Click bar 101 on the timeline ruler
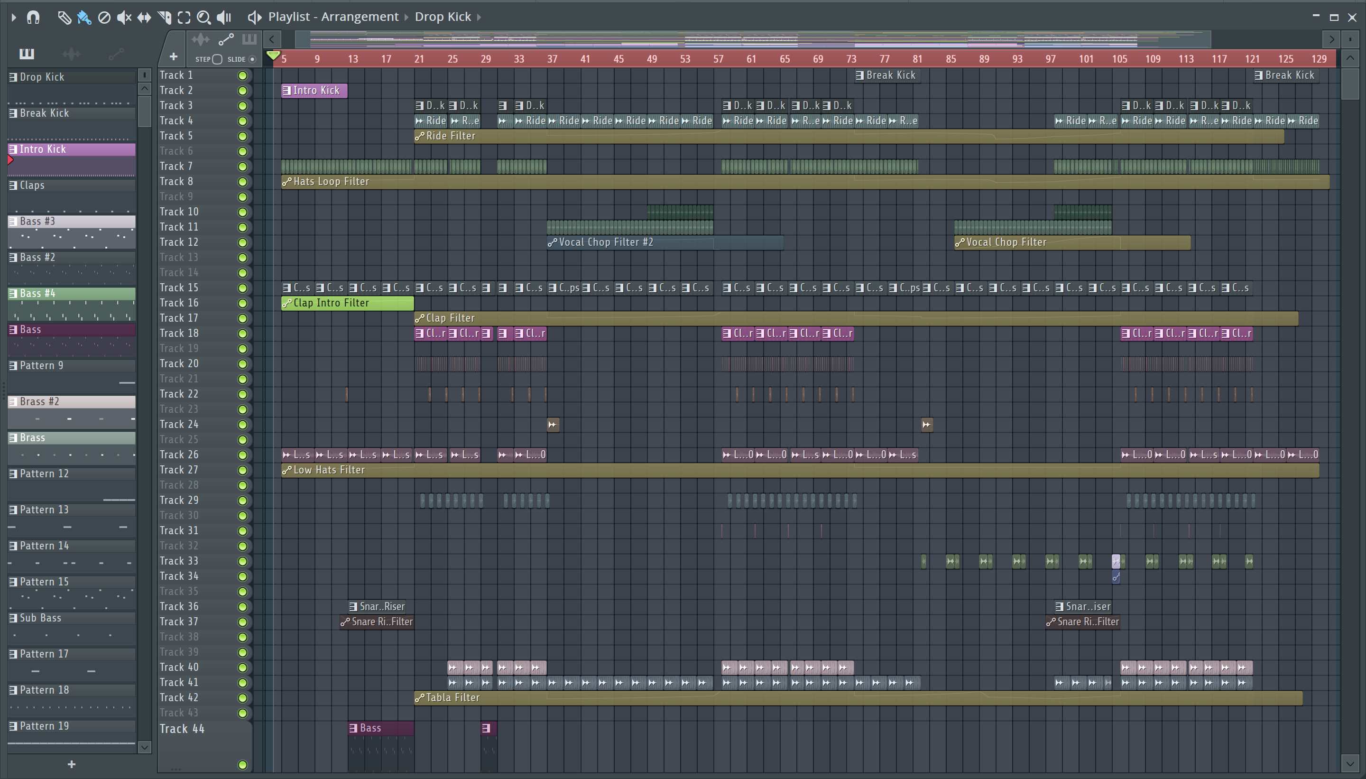This screenshot has height=779, width=1366. (1086, 59)
